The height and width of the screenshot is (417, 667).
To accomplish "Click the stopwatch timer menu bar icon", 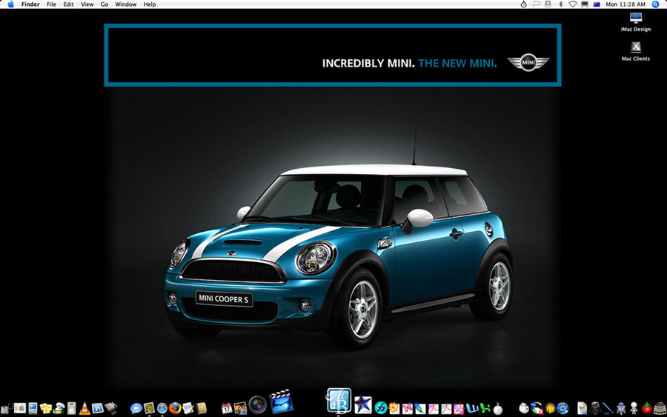I will [x=523, y=4].
